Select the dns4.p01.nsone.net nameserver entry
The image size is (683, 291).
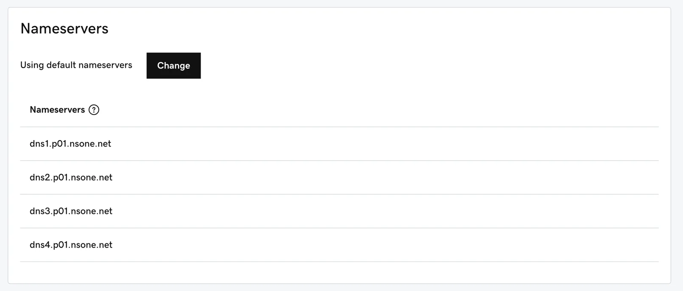pos(71,245)
